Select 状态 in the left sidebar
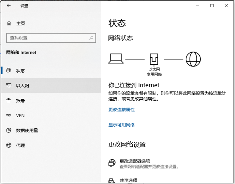This screenshot has height=184, width=235. [20, 71]
